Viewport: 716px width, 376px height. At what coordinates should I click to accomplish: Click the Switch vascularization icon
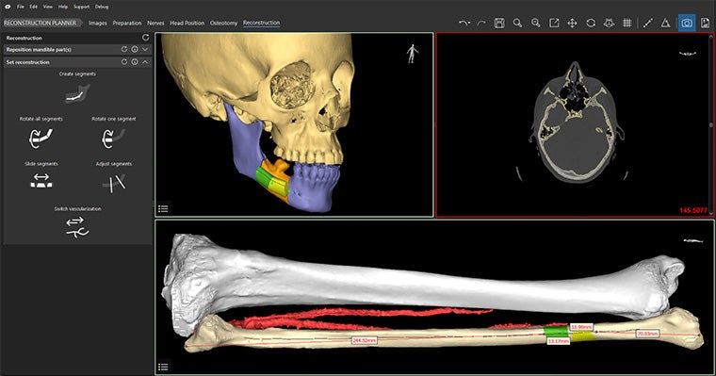click(x=77, y=227)
